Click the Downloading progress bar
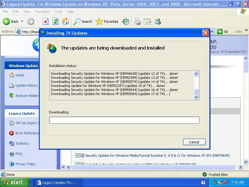Image resolution: width=249 pixels, height=187 pixels. tap(124, 120)
